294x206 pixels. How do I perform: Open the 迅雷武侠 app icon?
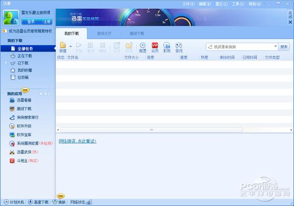coord(12,152)
